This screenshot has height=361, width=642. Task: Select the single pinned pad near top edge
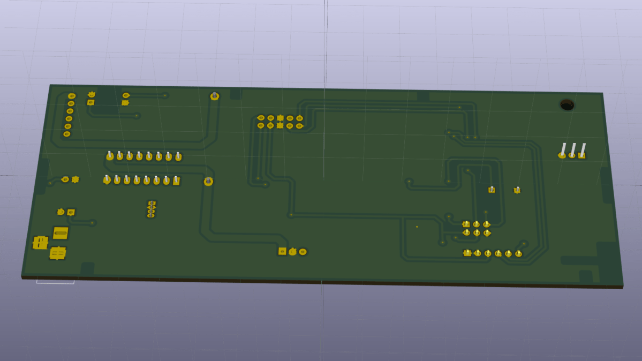pos(214,96)
